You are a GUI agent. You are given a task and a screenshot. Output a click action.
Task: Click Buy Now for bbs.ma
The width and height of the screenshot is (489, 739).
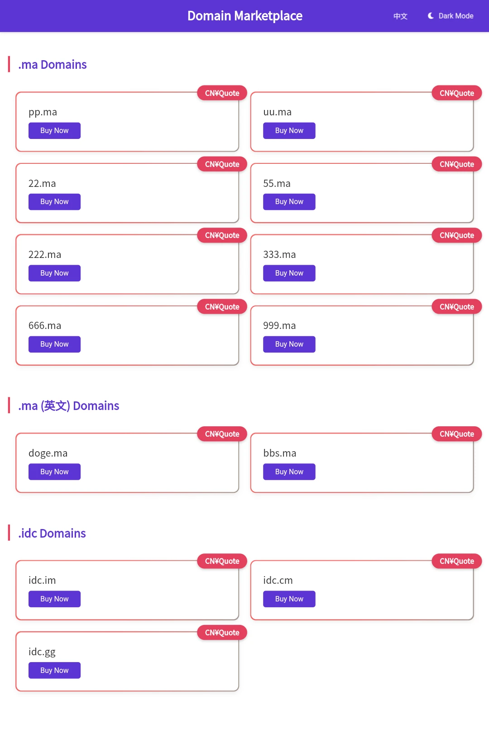tap(289, 472)
